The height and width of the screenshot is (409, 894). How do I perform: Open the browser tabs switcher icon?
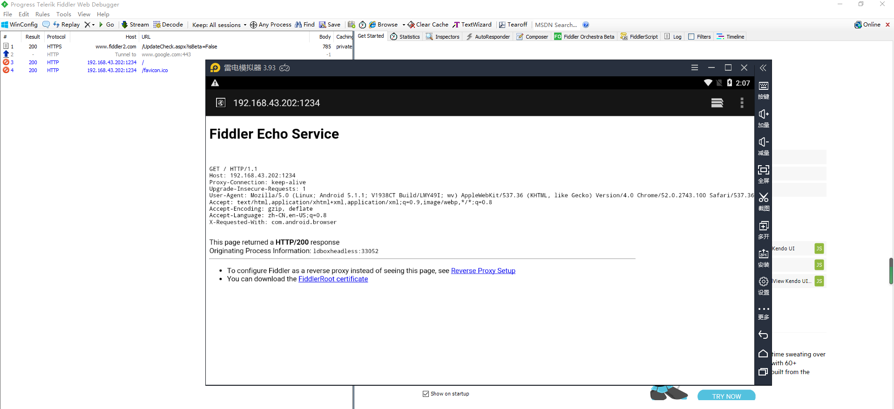(x=717, y=103)
